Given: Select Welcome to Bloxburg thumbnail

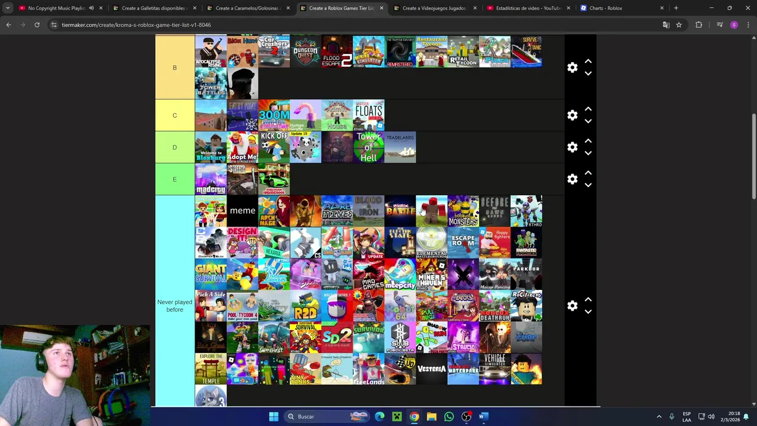Looking at the screenshot, I should (x=211, y=147).
